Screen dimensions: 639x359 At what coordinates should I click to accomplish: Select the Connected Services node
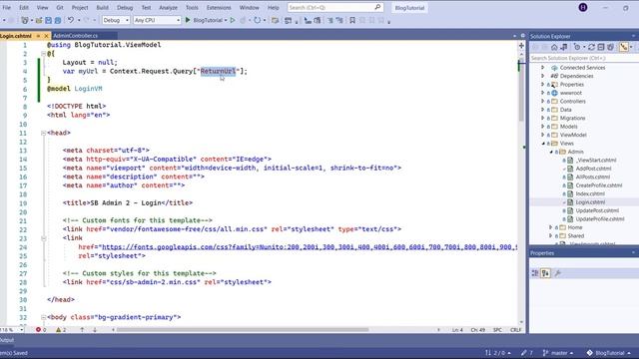pos(582,68)
